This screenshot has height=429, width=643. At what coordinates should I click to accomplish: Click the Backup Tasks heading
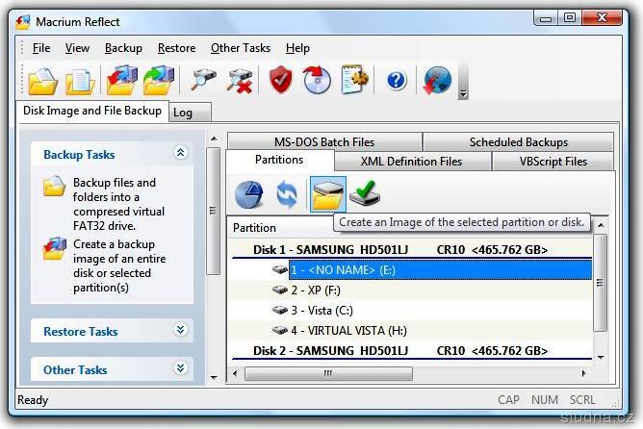(x=79, y=155)
